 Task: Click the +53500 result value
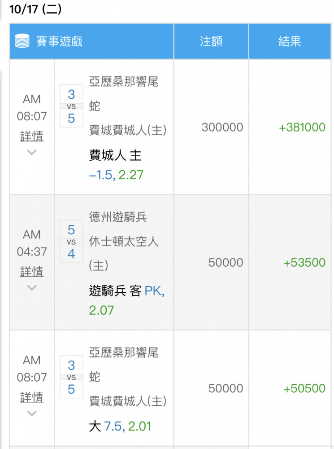coord(304,262)
